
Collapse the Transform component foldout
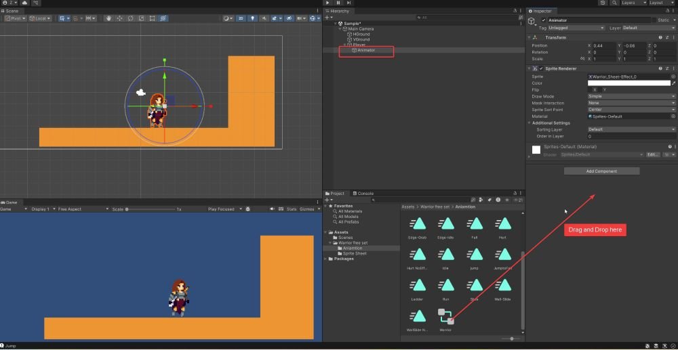530,37
